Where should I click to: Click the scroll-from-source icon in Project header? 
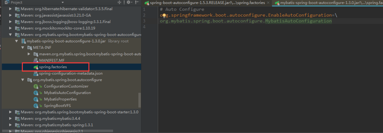120,2
